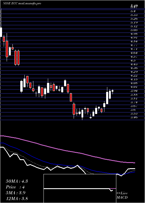145x203 pixels.
Task: Click the 4.22 price axis label
Action: 134,75
